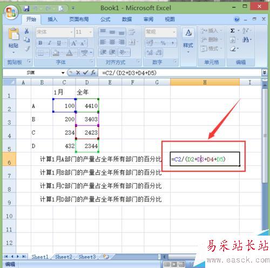Image resolution: width=270 pixels, height=268 pixels.
Task: Open the 视图 (View) ribbon tab
Action: (x=170, y=19)
